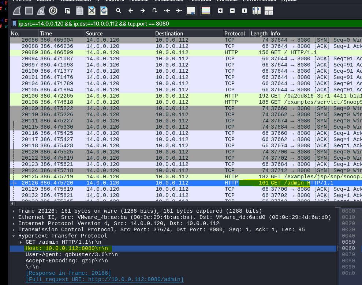Zoom in on packet list text

coord(220,11)
